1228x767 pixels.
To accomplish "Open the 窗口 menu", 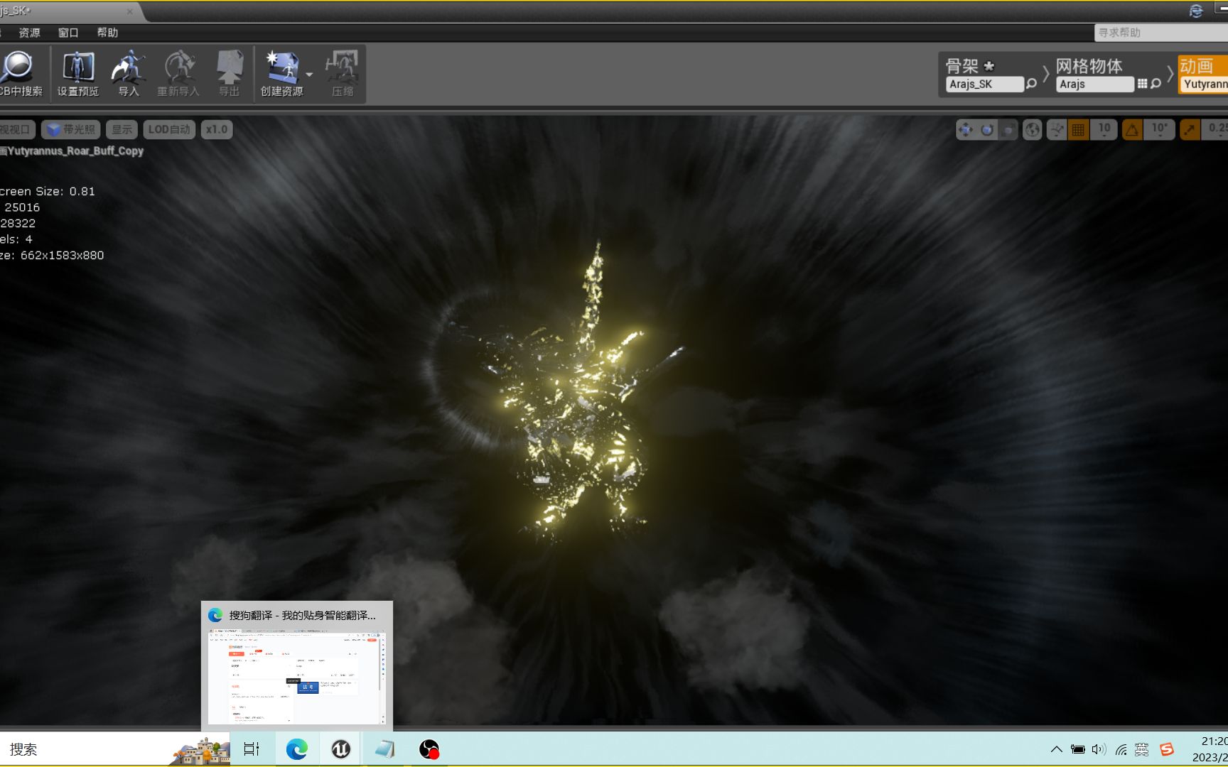I will click(x=68, y=33).
